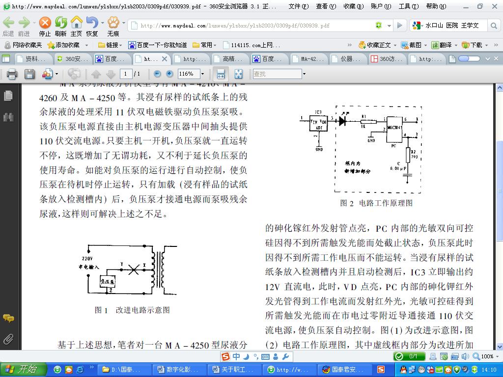Go to next PDF page arrow
Image resolution: width=503 pixels, height=377 pixels.
point(111,75)
